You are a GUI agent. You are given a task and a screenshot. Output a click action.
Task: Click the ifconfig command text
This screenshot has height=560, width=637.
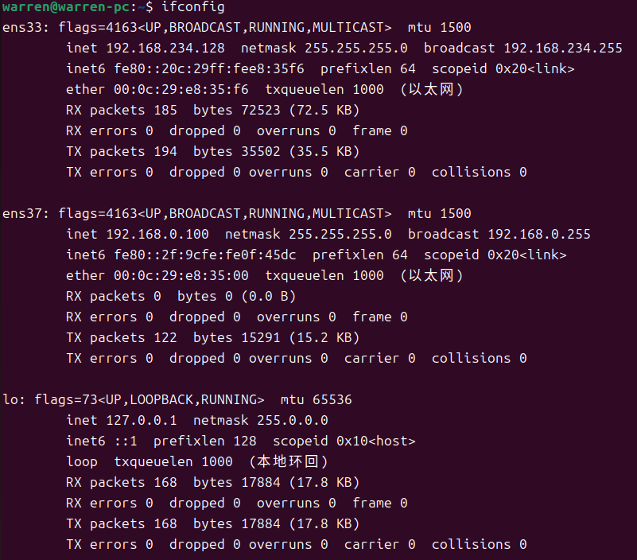(193, 7)
